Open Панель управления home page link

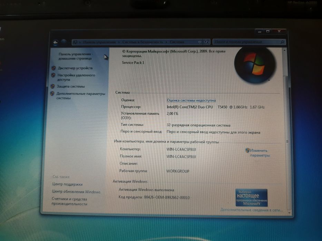(x=75, y=56)
